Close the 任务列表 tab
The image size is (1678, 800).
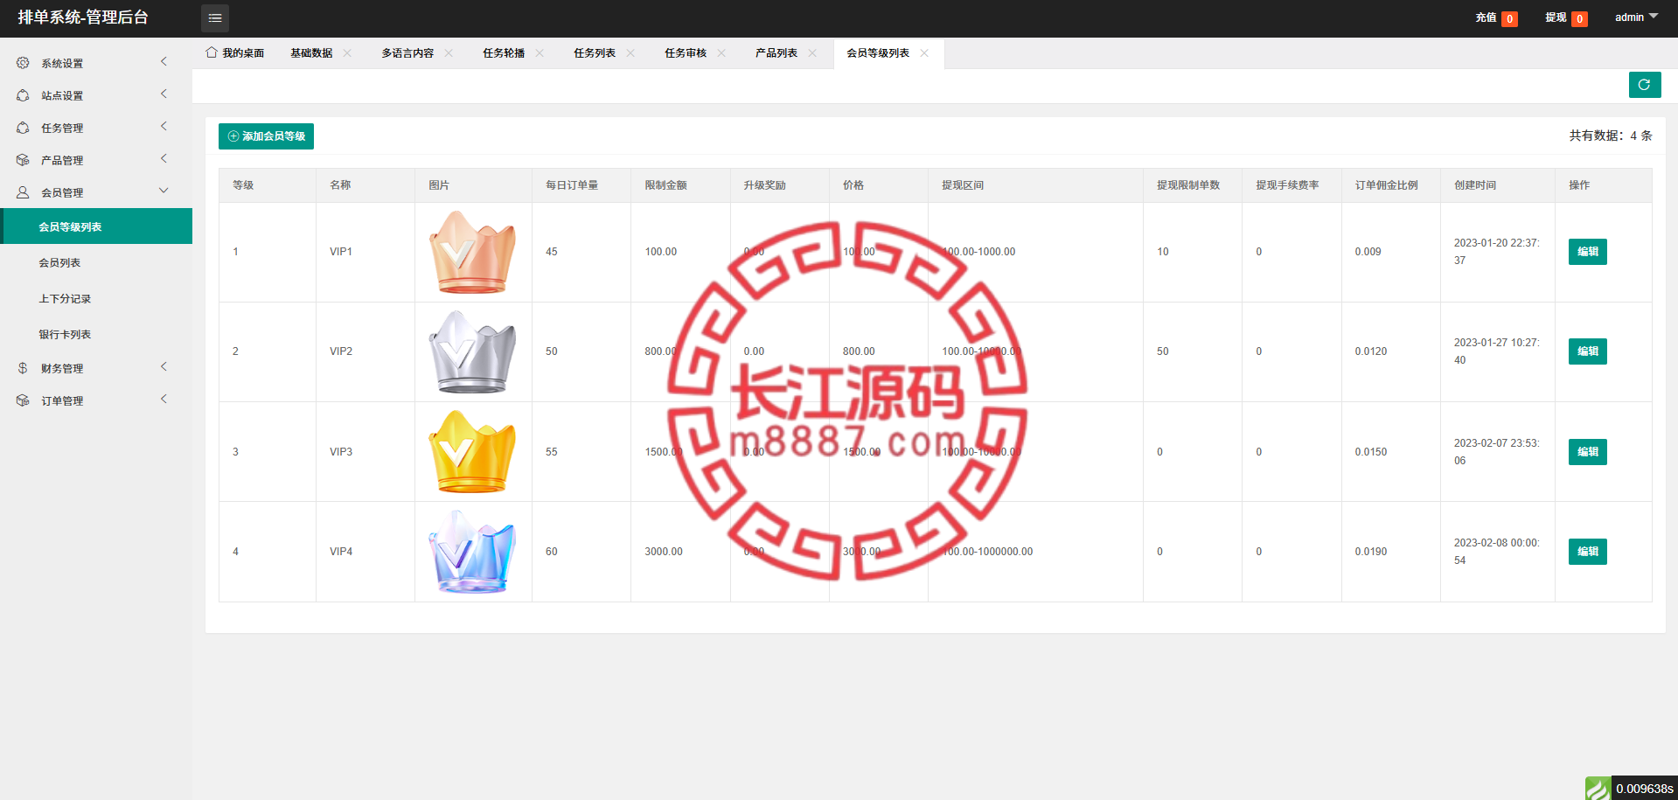tap(630, 53)
